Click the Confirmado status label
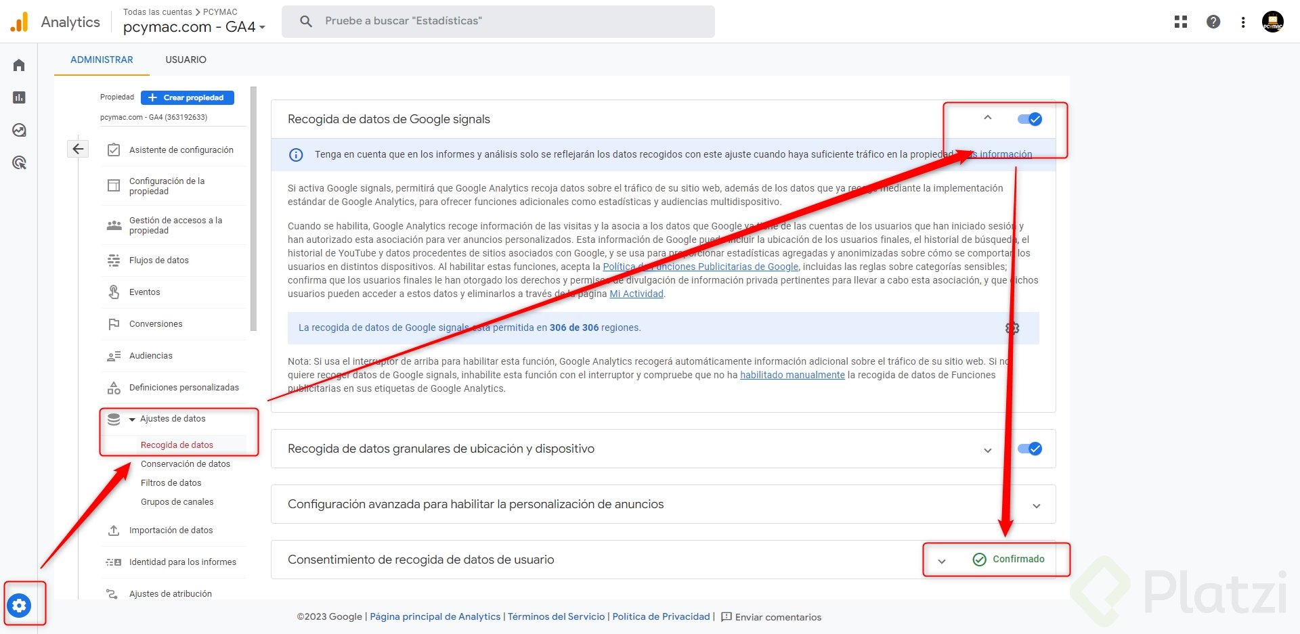The image size is (1300, 634). (1018, 559)
